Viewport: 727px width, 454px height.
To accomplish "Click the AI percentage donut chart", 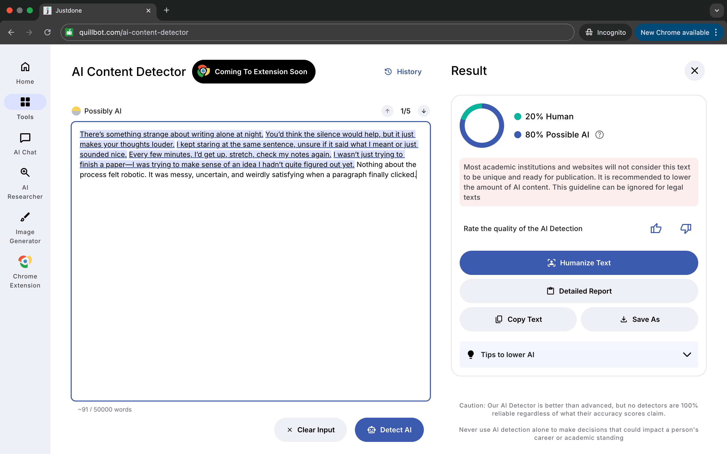I will [482, 126].
